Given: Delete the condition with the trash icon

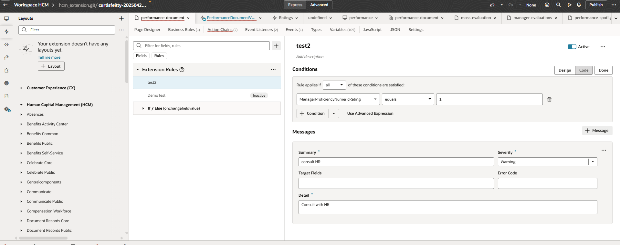Looking at the screenshot, I should 549,99.
